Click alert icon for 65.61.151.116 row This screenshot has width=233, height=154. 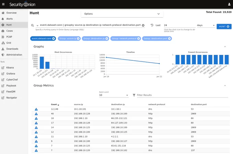pos(36,146)
